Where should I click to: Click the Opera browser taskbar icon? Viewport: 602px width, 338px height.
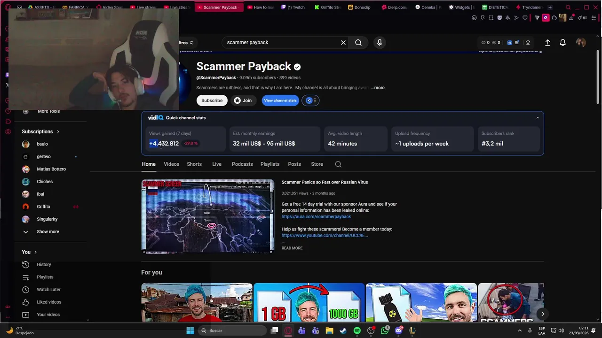pyautogui.click(x=288, y=330)
